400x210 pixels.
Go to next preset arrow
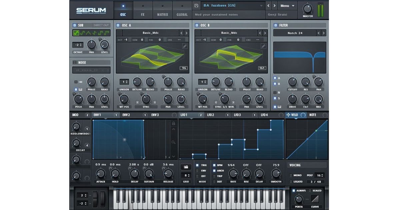click(274, 6)
